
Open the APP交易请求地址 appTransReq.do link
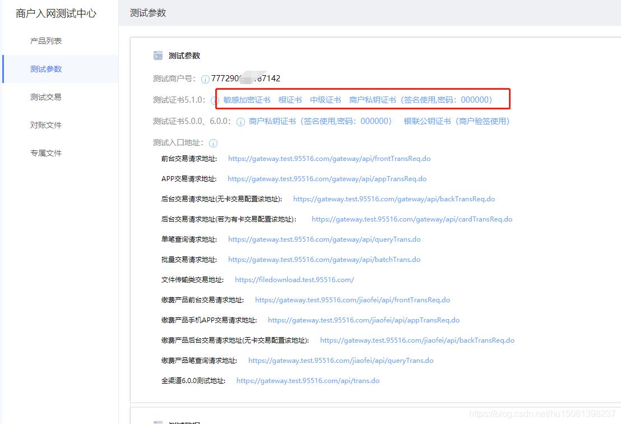coord(325,179)
